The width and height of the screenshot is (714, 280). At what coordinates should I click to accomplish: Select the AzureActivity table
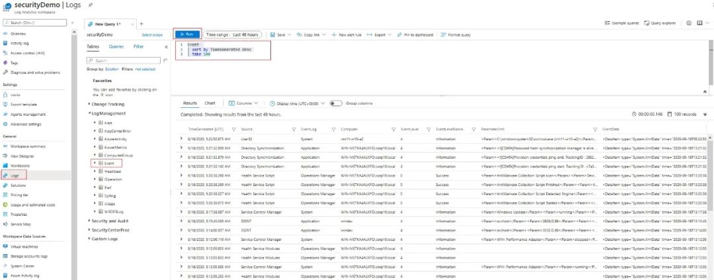coord(115,139)
